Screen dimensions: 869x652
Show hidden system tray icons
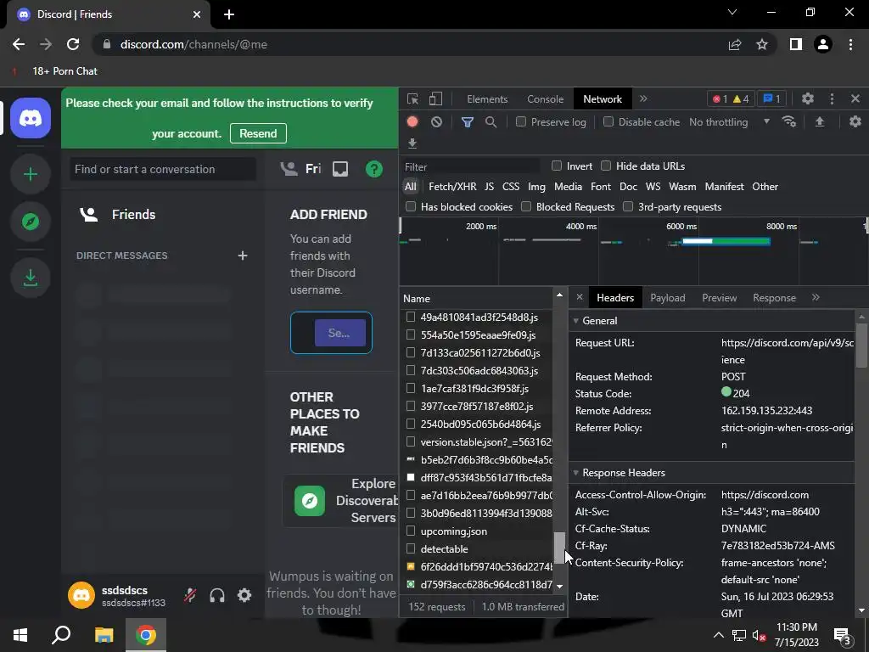pos(718,635)
